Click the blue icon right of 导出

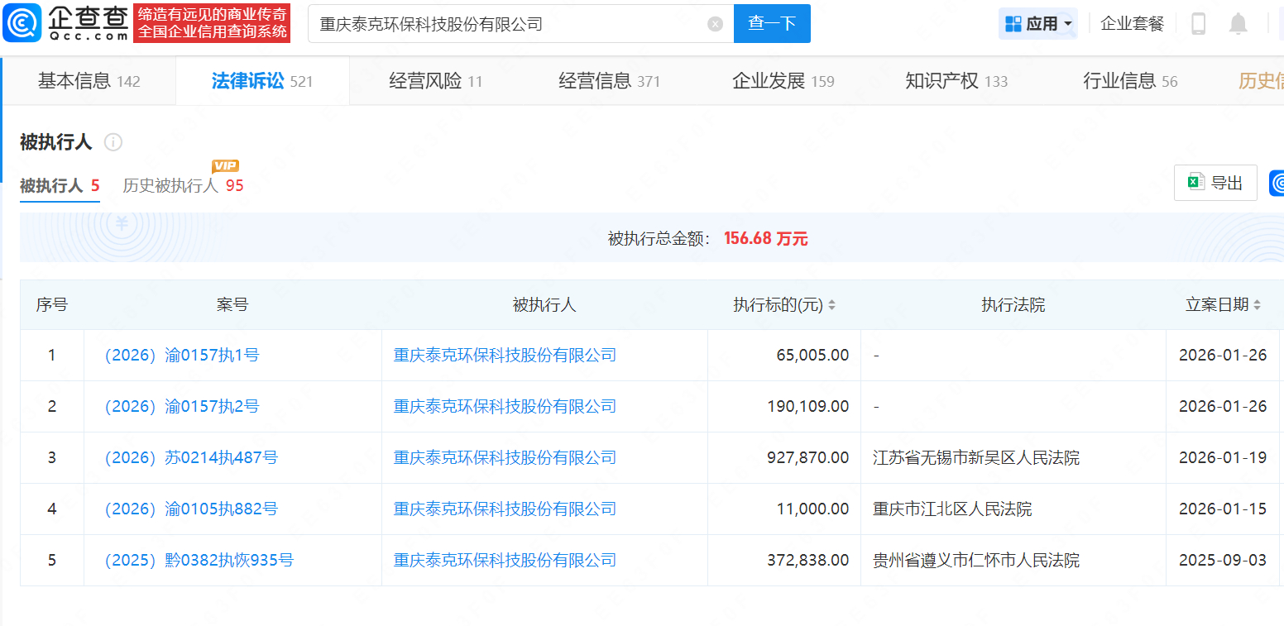(x=1277, y=183)
